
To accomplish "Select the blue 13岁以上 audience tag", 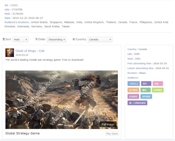I will tap(134, 84).
